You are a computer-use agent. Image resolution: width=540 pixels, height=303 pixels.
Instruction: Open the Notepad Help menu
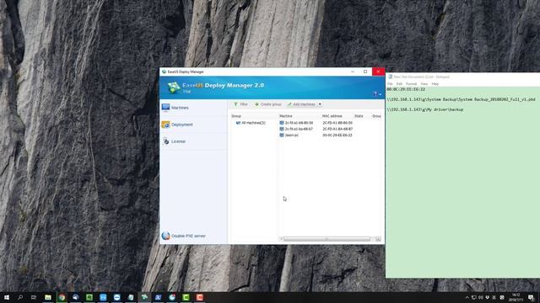435,84
